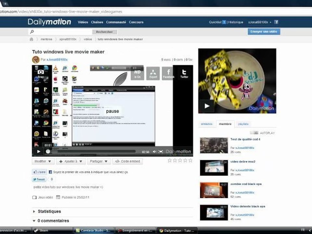312x234 pixels.
Task: Click the FR language indicator in tray
Action: coord(303,230)
